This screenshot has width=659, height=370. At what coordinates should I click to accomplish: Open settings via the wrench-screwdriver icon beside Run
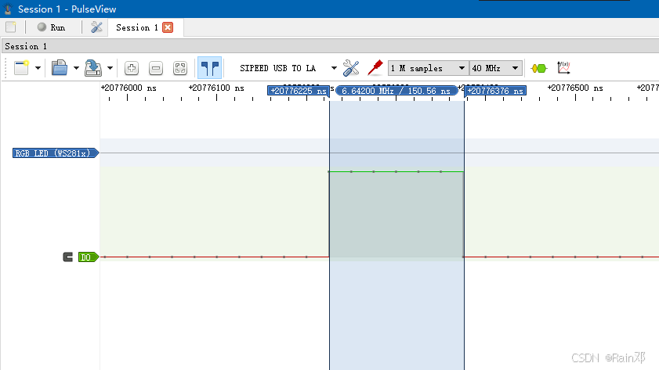pos(96,27)
